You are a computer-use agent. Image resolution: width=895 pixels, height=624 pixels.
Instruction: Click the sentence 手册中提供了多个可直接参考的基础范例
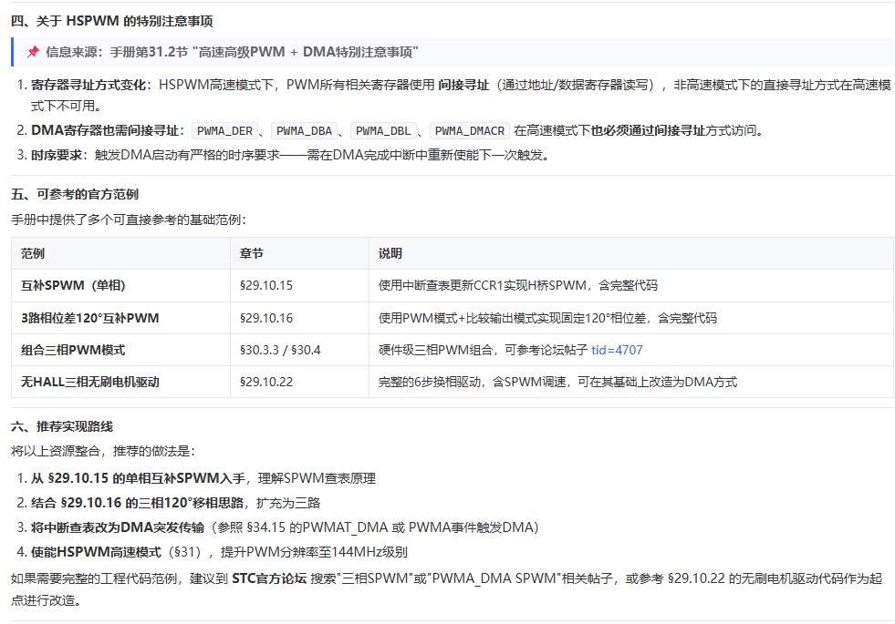click(x=129, y=220)
